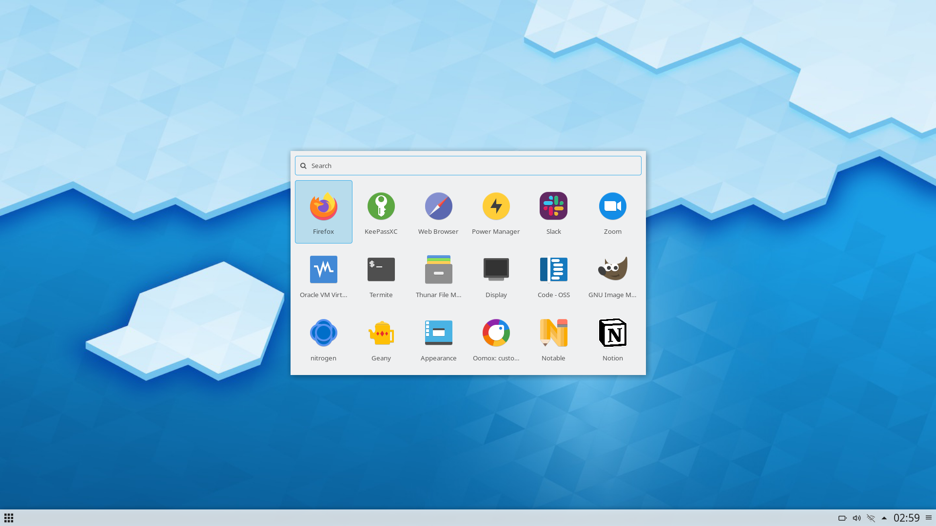The width and height of the screenshot is (936, 526).
Task: Open the application grid button in the taskbar
Action: 9,518
